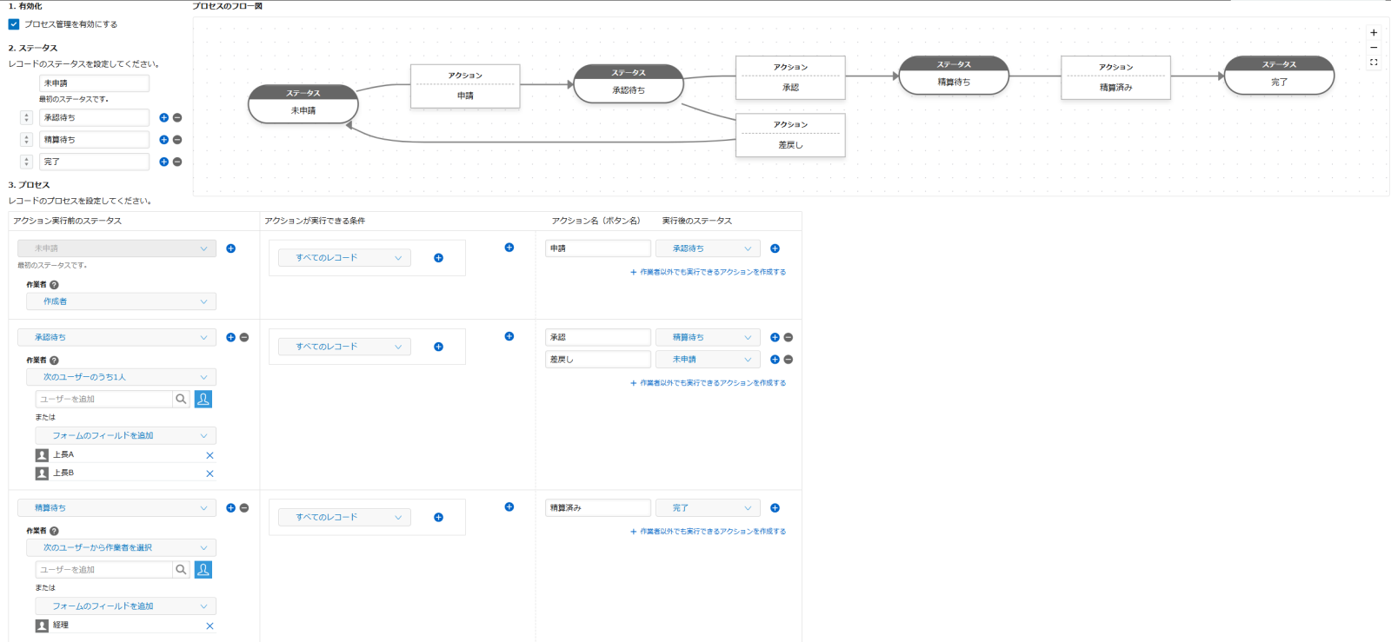
Task: Open user picker icon under 承認待ち assignee
Action: [x=203, y=399]
